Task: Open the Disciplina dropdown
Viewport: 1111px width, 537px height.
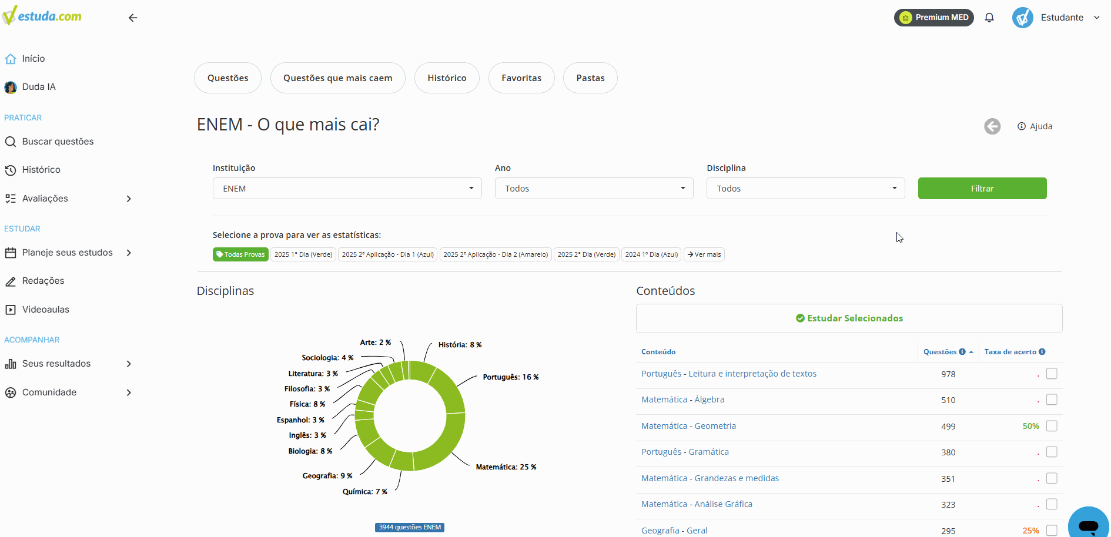Action: point(806,189)
